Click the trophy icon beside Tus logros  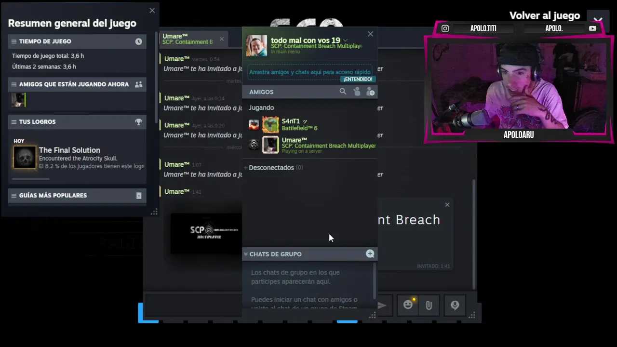(138, 122)
